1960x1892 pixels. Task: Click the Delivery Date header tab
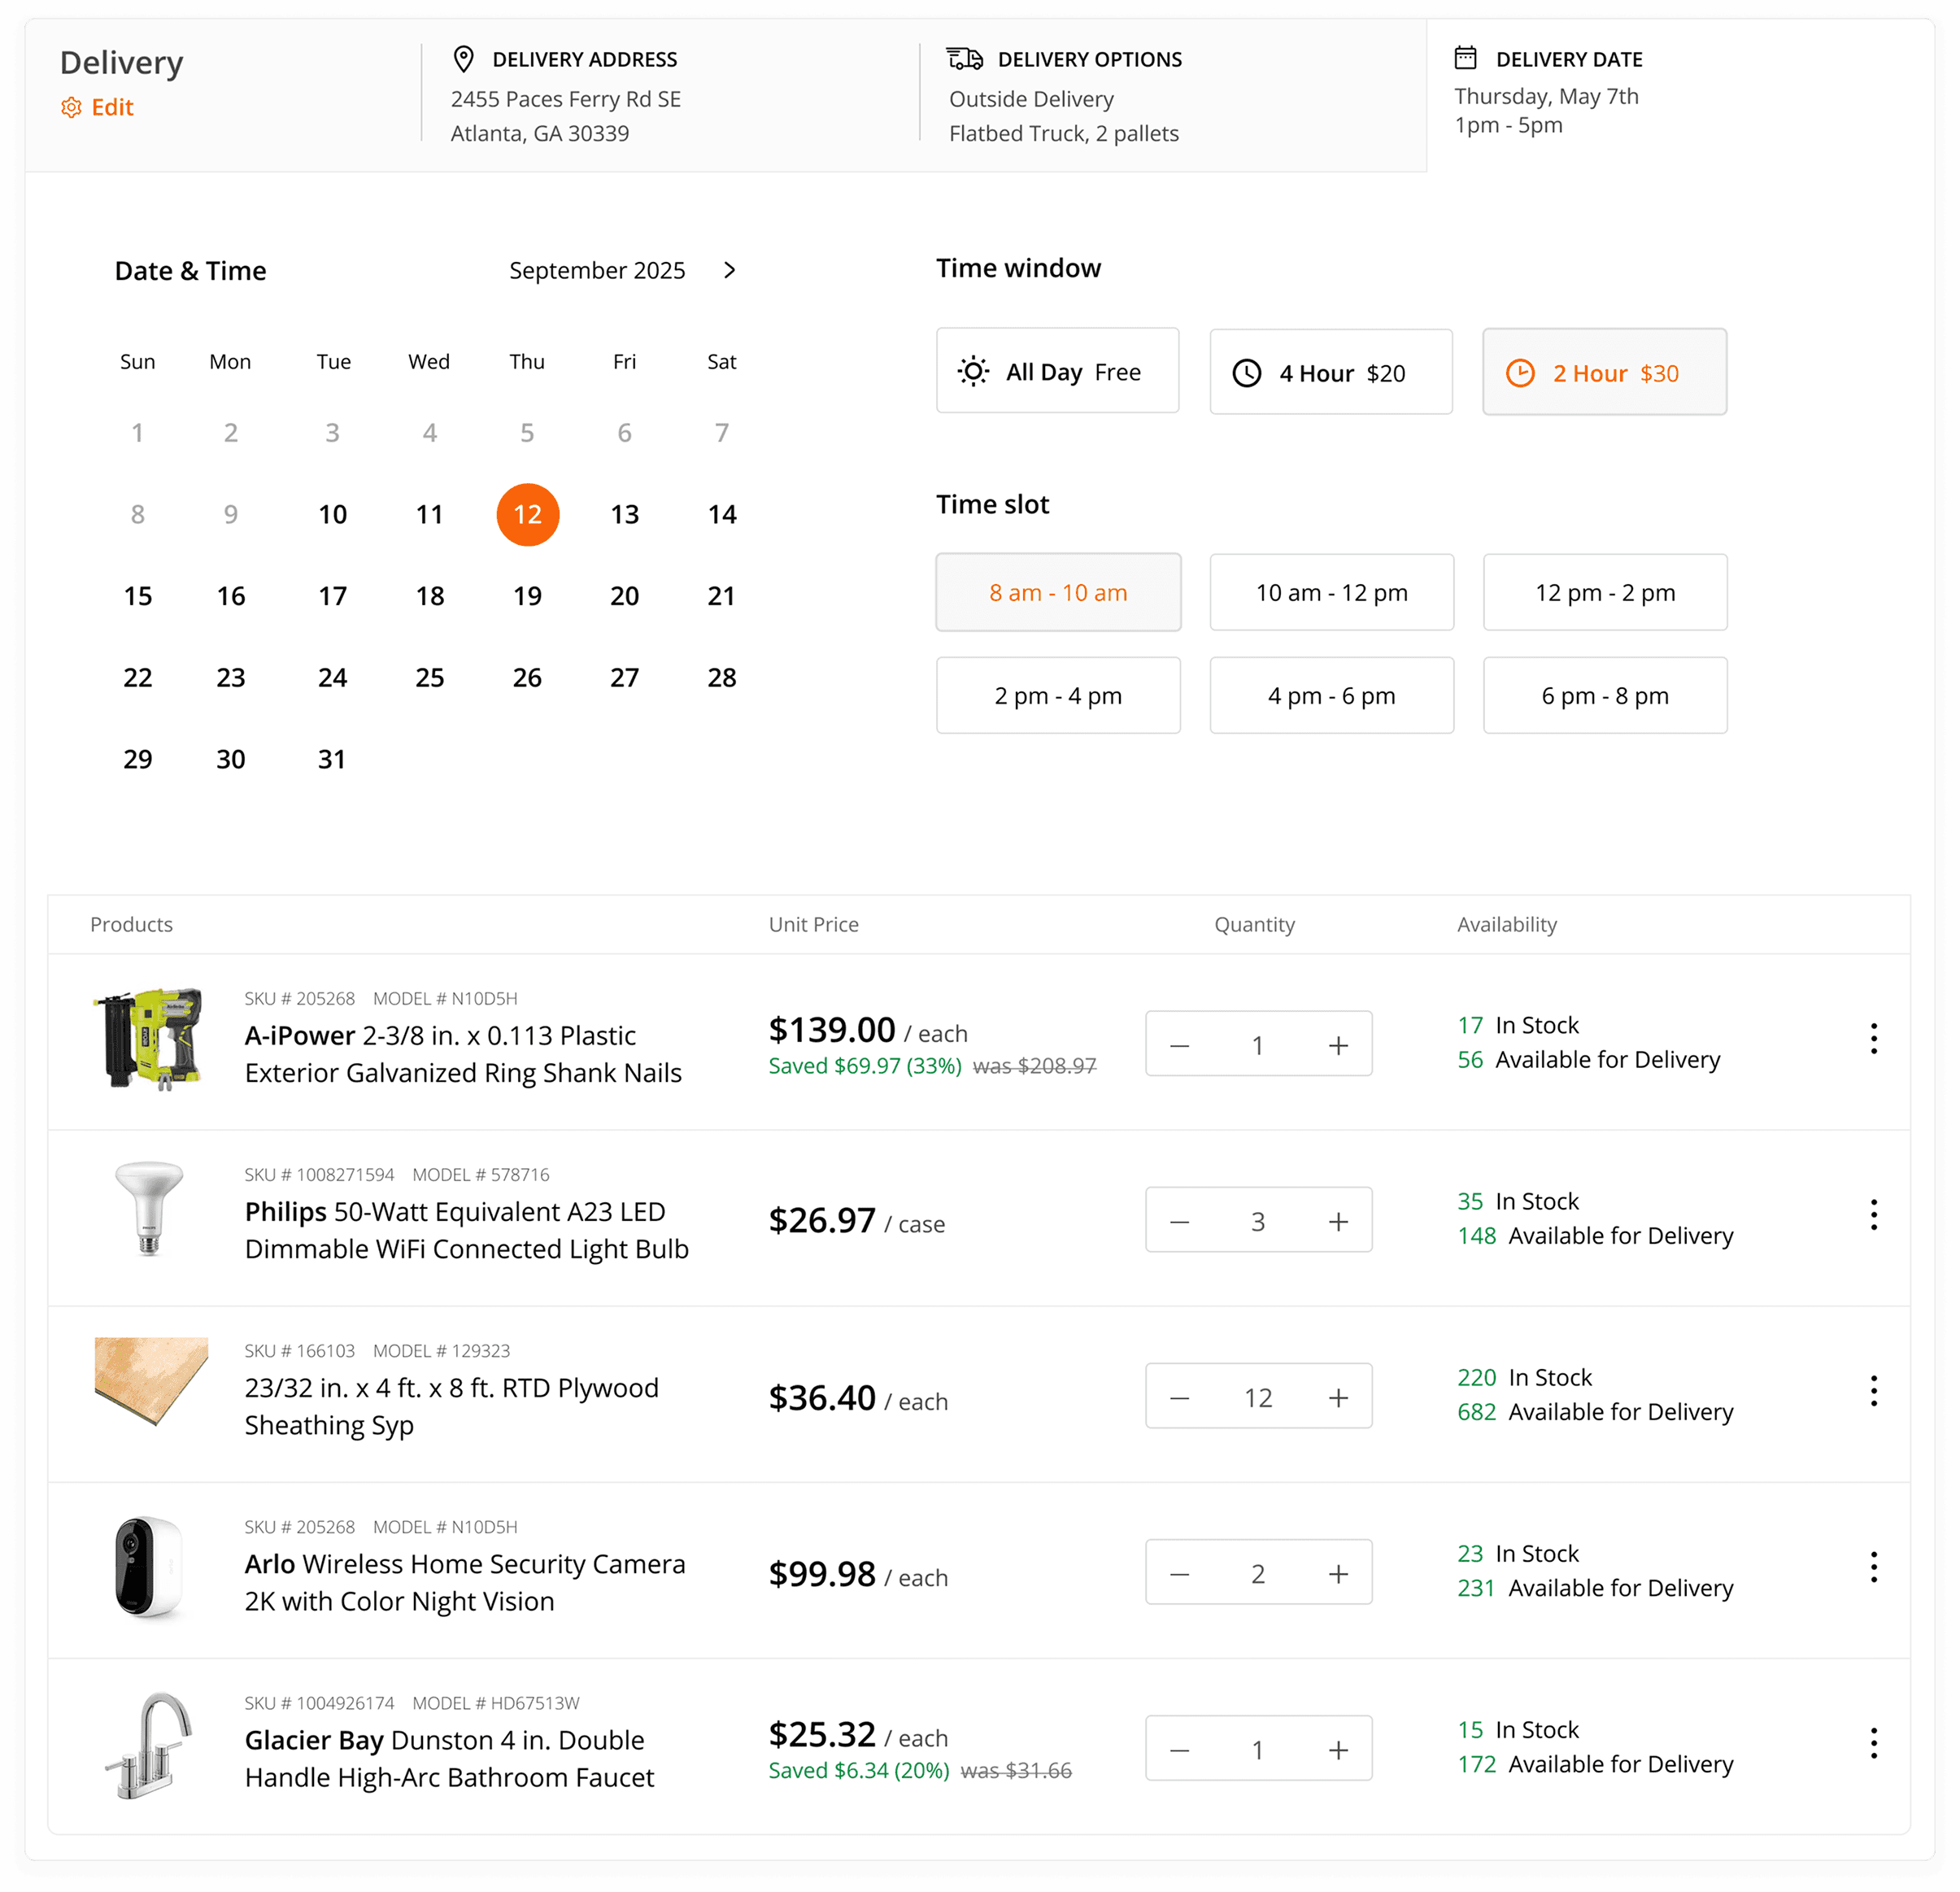pyautogui.click(x=1568, y=60)
